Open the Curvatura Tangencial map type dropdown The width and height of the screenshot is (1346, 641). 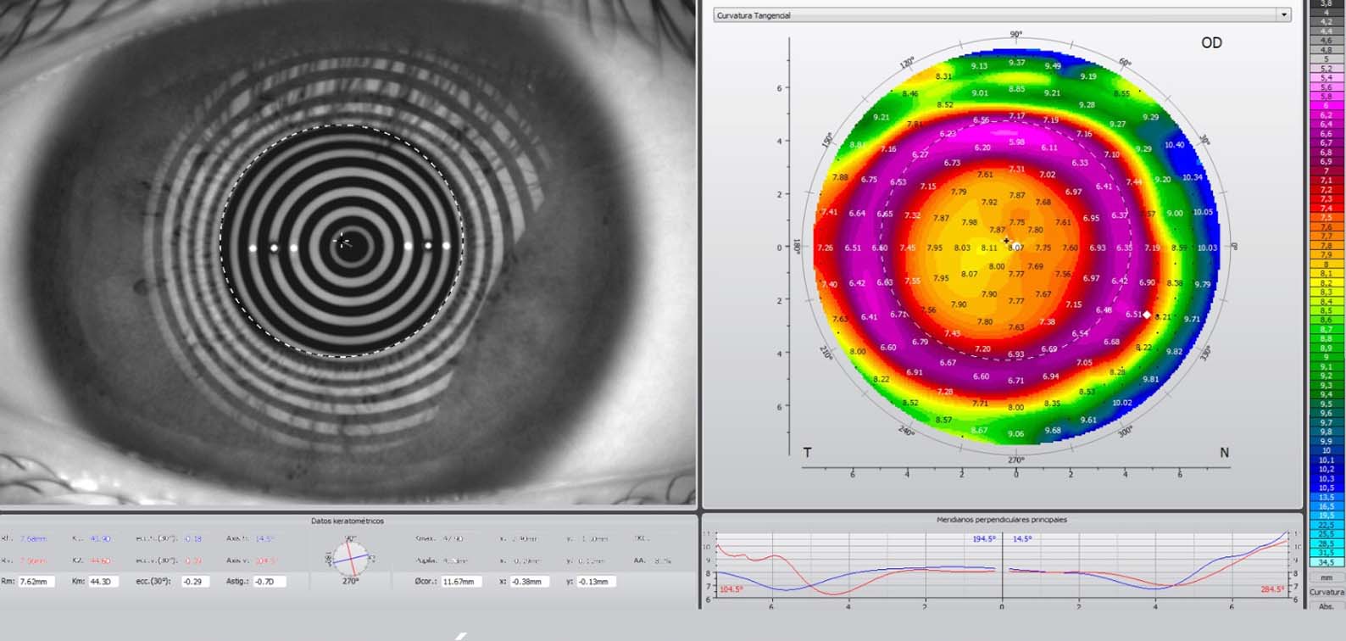point(1002,15)
